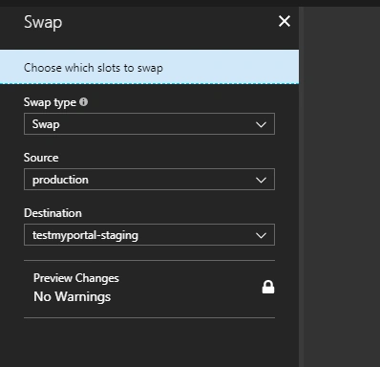
Task: Click the 'Swap type' label
Action: pyautogui.click(x=50, y=102)
